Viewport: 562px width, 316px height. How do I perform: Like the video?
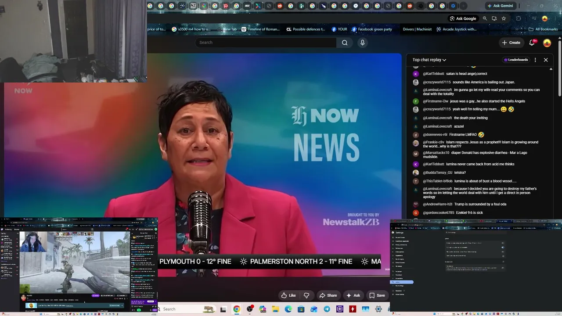(288, 295)
